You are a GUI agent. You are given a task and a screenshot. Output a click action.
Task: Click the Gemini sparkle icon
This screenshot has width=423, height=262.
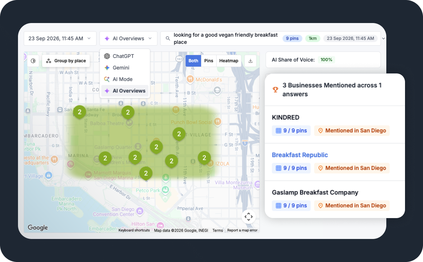pyautogui.click(x=107, y=68)
